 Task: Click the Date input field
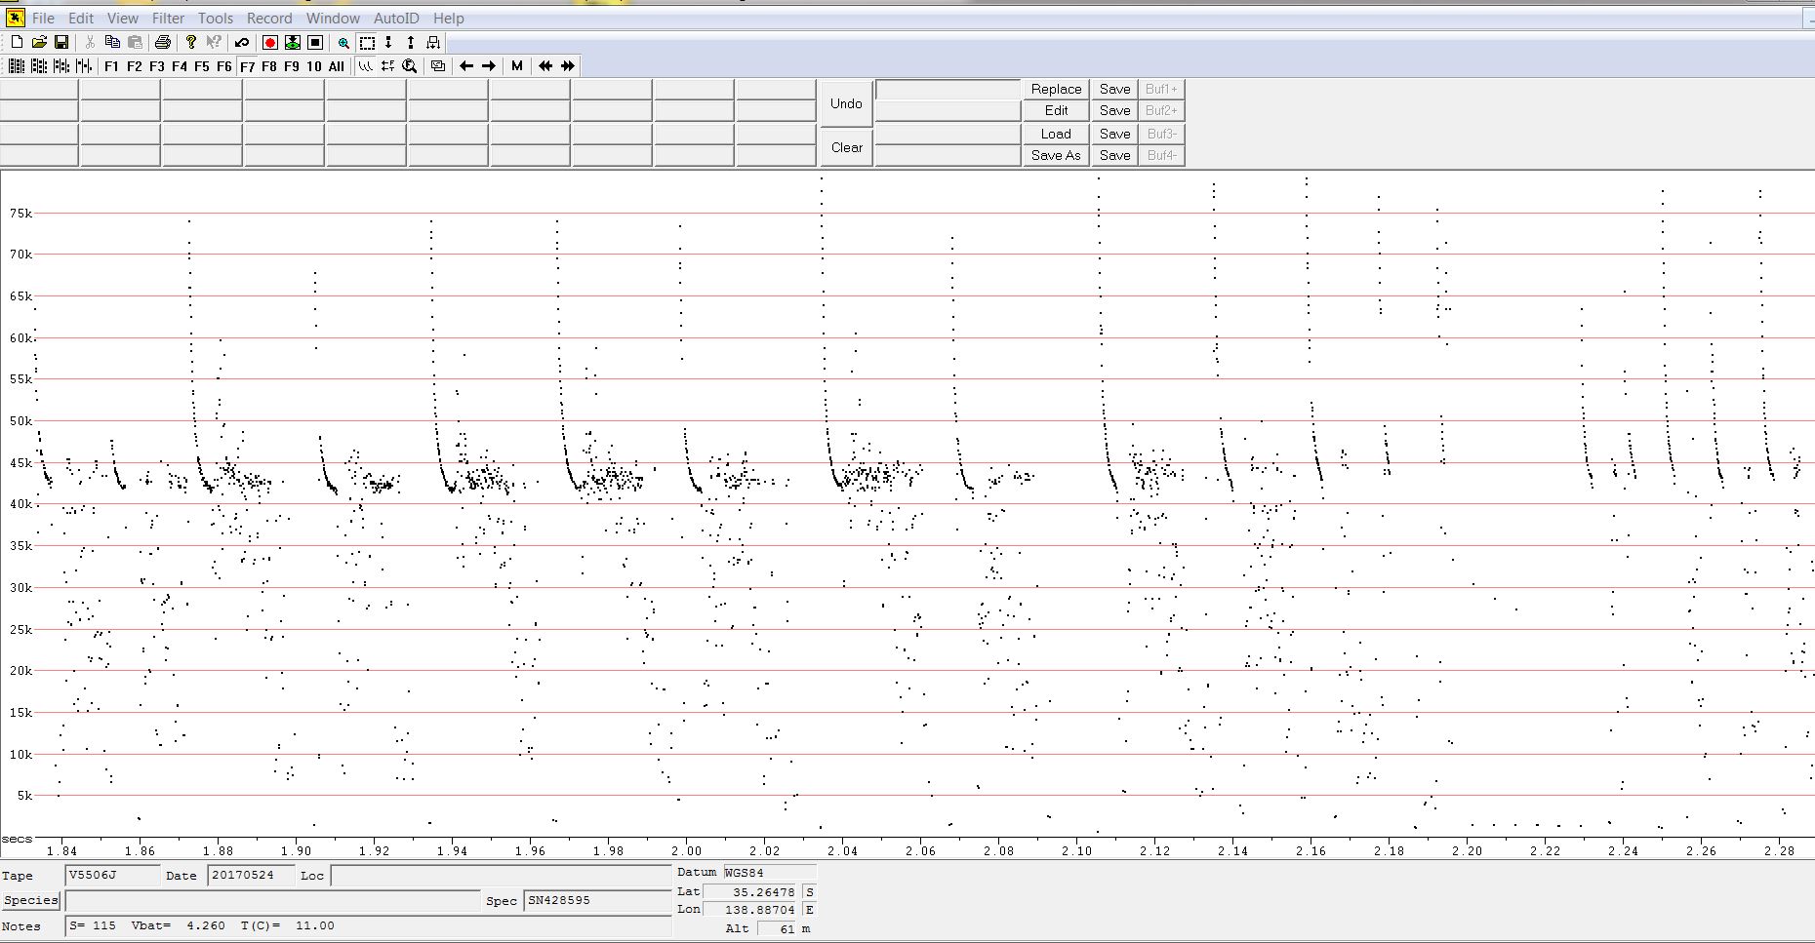[x=251, y=876]
